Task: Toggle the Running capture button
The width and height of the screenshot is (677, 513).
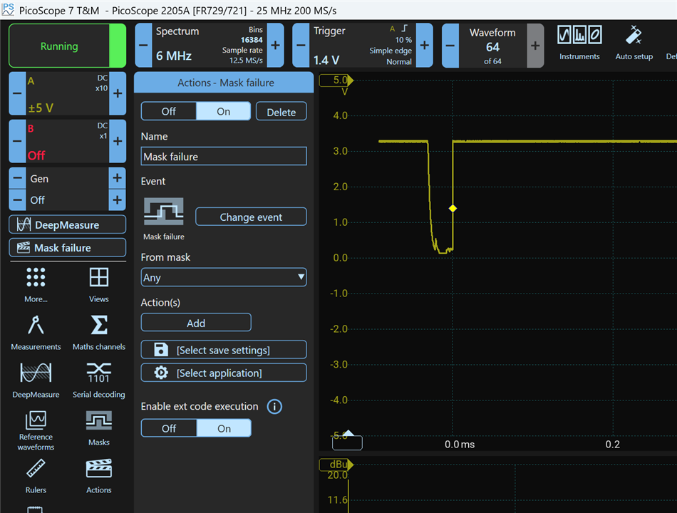Action: point(68,46)
